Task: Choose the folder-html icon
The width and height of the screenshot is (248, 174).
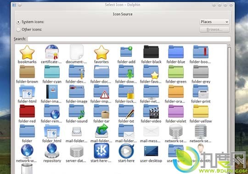Action: [27, 92]
